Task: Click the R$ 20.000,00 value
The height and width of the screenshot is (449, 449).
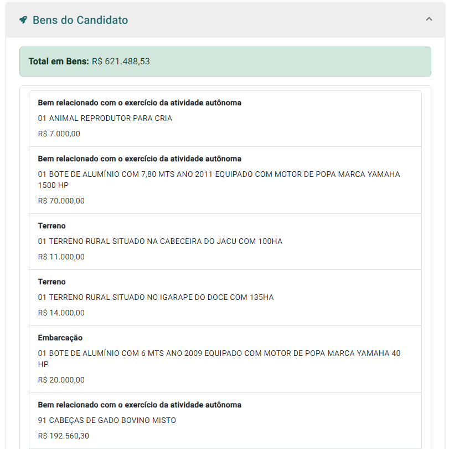Action: 61,380
